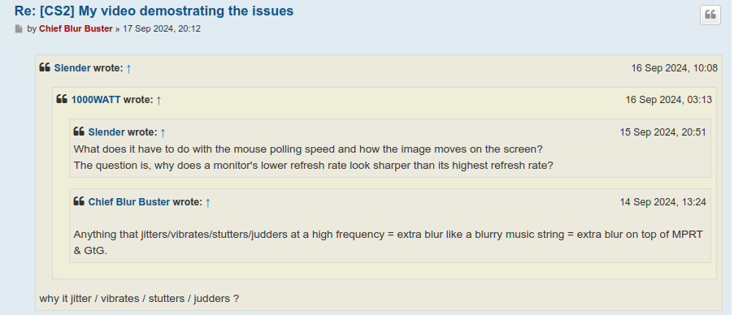Open the up arrow after Chief Blur Buster wrote

click(x=208, y=202)
